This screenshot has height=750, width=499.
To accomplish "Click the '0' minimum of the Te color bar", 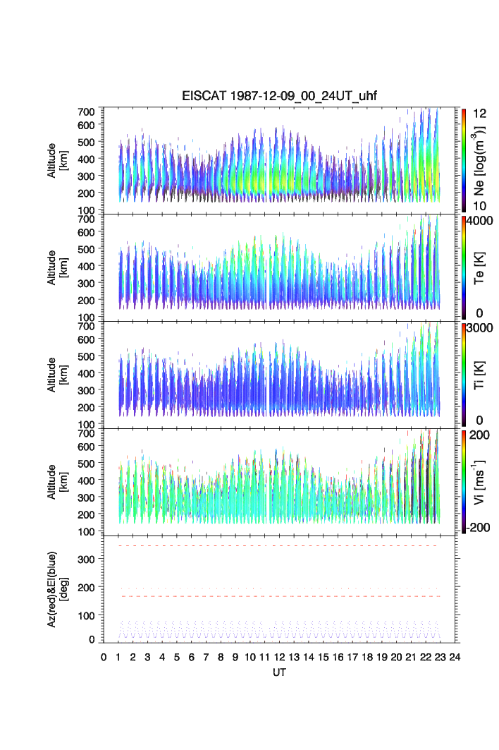I will point(479,313).
